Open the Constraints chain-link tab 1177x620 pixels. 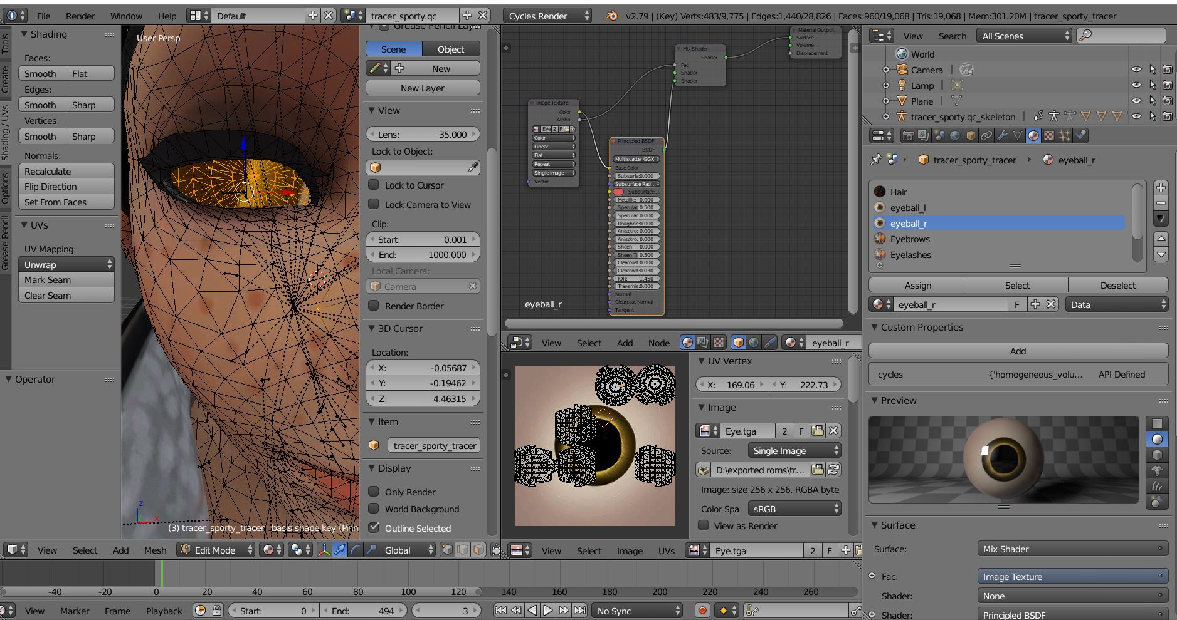point(986,135)
